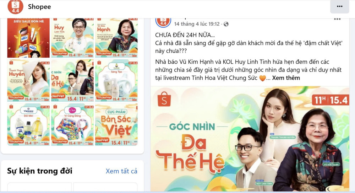Click the Shopee bag logo on banner image
The height and width of the screenshot is (193, 355).
click(x=164, y=99)
